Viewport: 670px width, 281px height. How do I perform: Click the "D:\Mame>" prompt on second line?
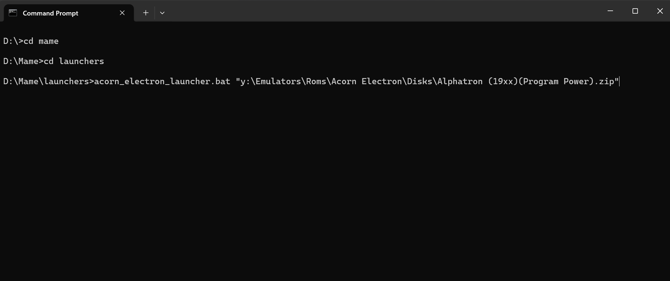pos(23,61)
